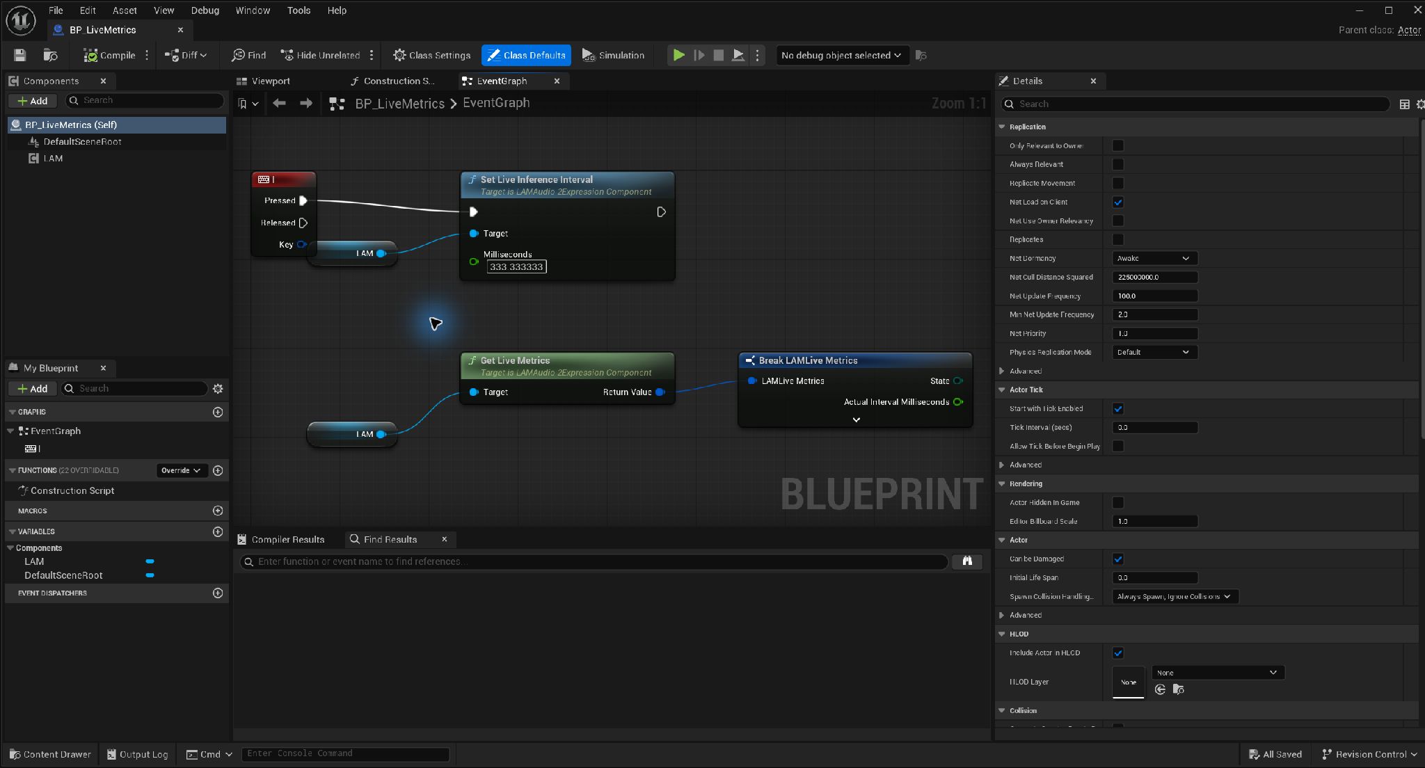Open the Window menu

[253, 10]
